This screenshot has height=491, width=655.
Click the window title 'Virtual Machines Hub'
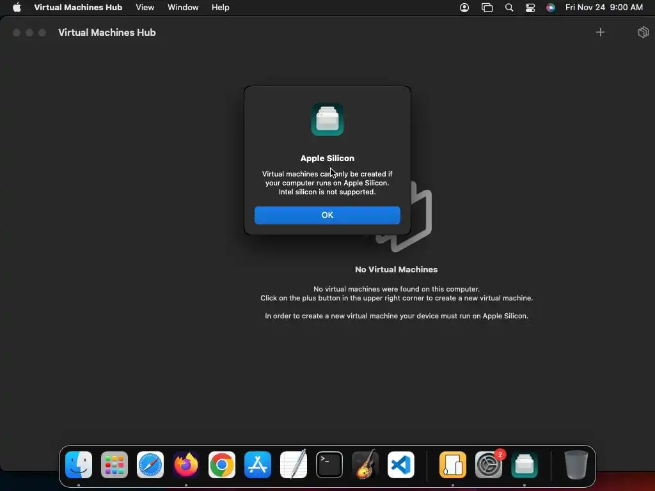point(107,32)
